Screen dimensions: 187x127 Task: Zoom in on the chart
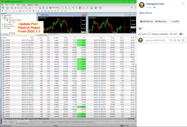point(73,8)
